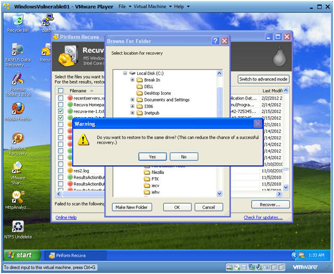
Task: Open Check for updates link
Action: (263, 217)
